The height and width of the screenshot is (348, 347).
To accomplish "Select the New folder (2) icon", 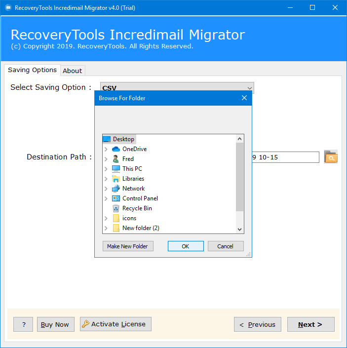I will pos(116,228).
